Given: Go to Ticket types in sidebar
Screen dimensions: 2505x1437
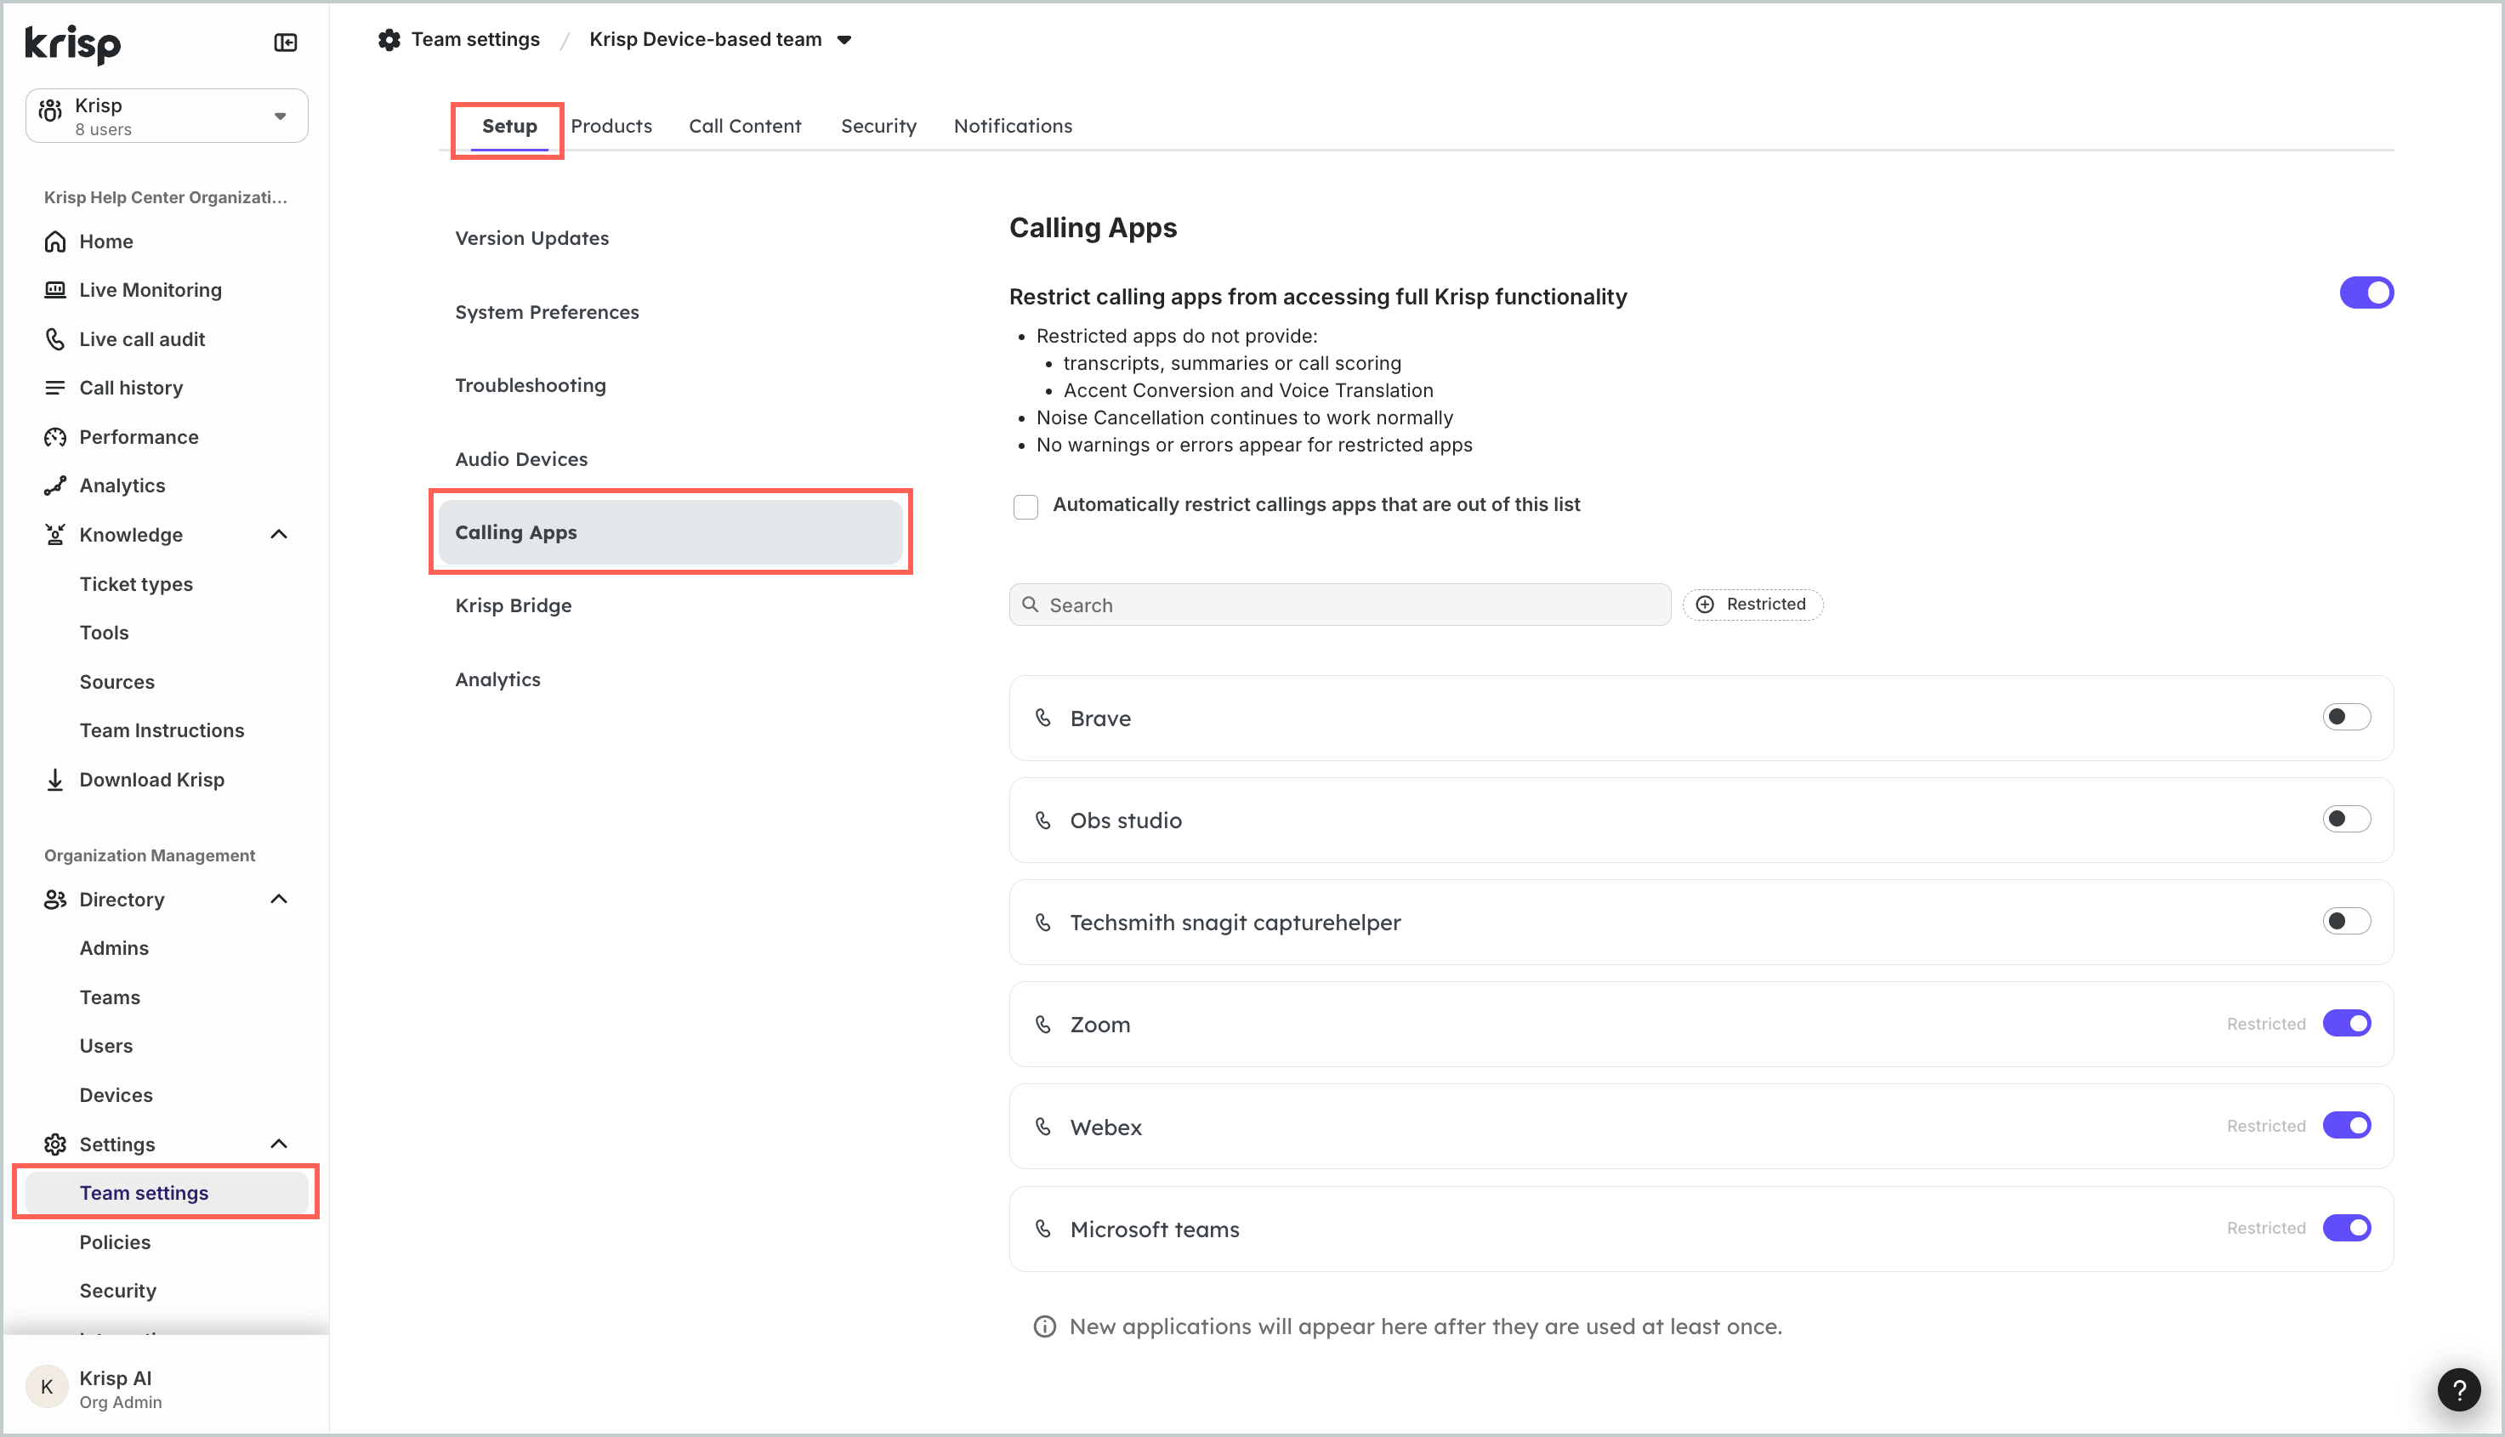Looking at the screenshot, I should (136, 584).
